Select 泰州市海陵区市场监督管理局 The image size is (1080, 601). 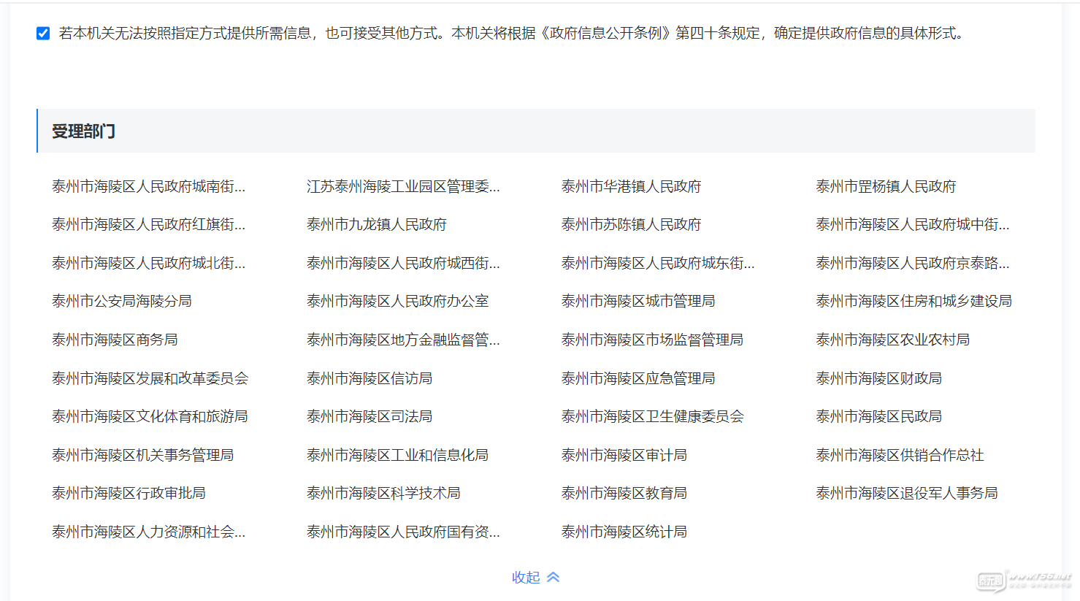pyautogui.click(x=652, y=340)
